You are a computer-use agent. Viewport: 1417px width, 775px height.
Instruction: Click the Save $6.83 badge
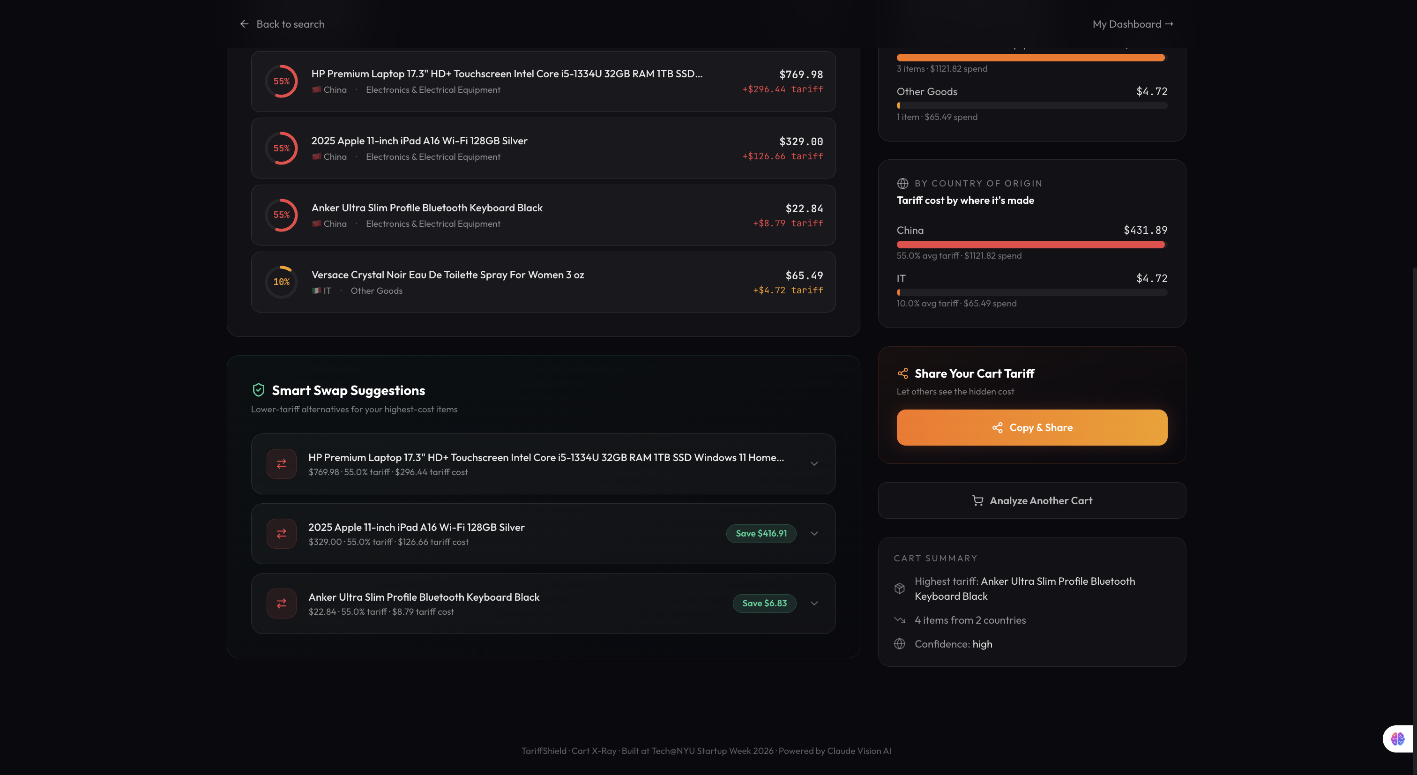click(x=764, y=604)
